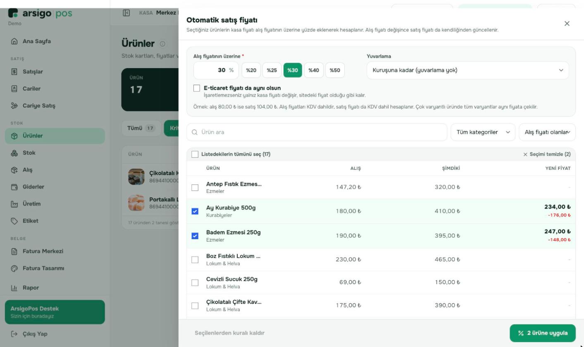Open the Fatura Tasarımı palette icon

pyautogui.click(x=14, y=269)
